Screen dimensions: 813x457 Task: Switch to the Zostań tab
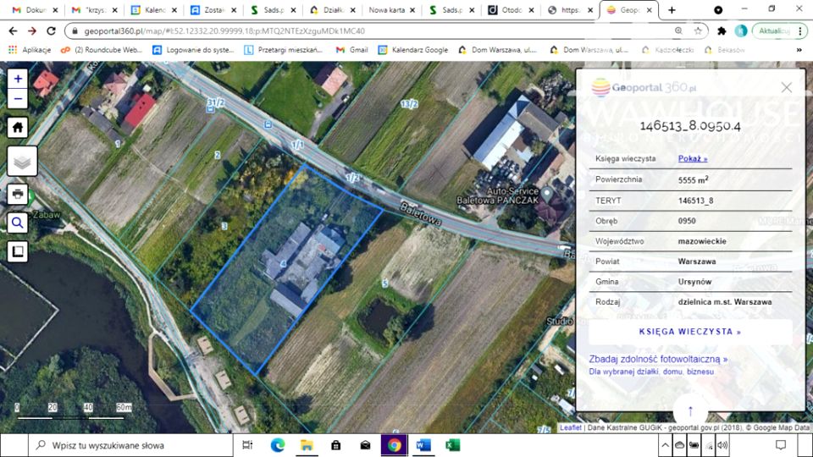213,10
